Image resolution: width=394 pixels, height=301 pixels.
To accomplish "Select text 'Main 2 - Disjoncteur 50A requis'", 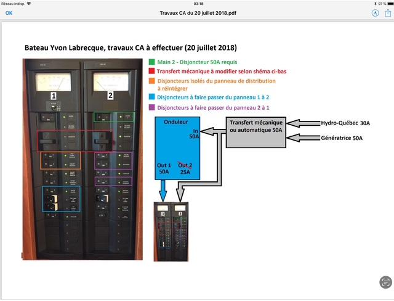I will pyautogui.click(x=197, y=62).
